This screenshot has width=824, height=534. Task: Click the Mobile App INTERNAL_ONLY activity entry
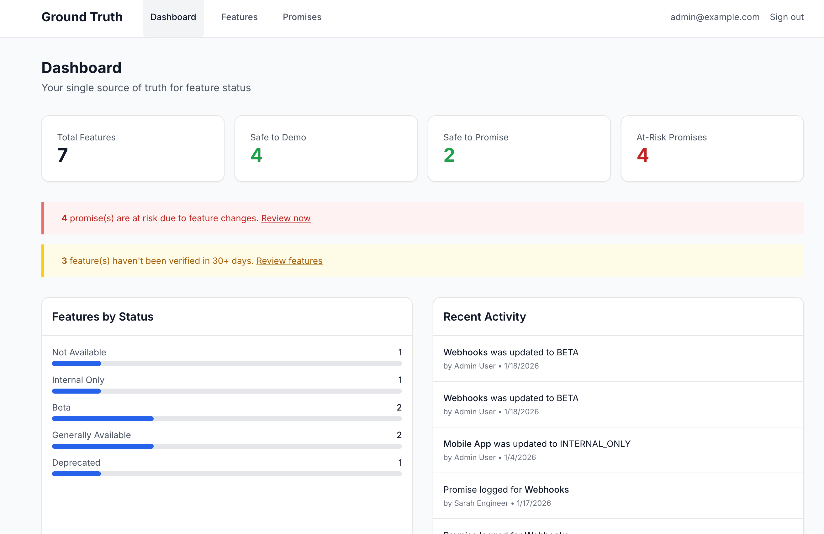[x=618, y=450]
